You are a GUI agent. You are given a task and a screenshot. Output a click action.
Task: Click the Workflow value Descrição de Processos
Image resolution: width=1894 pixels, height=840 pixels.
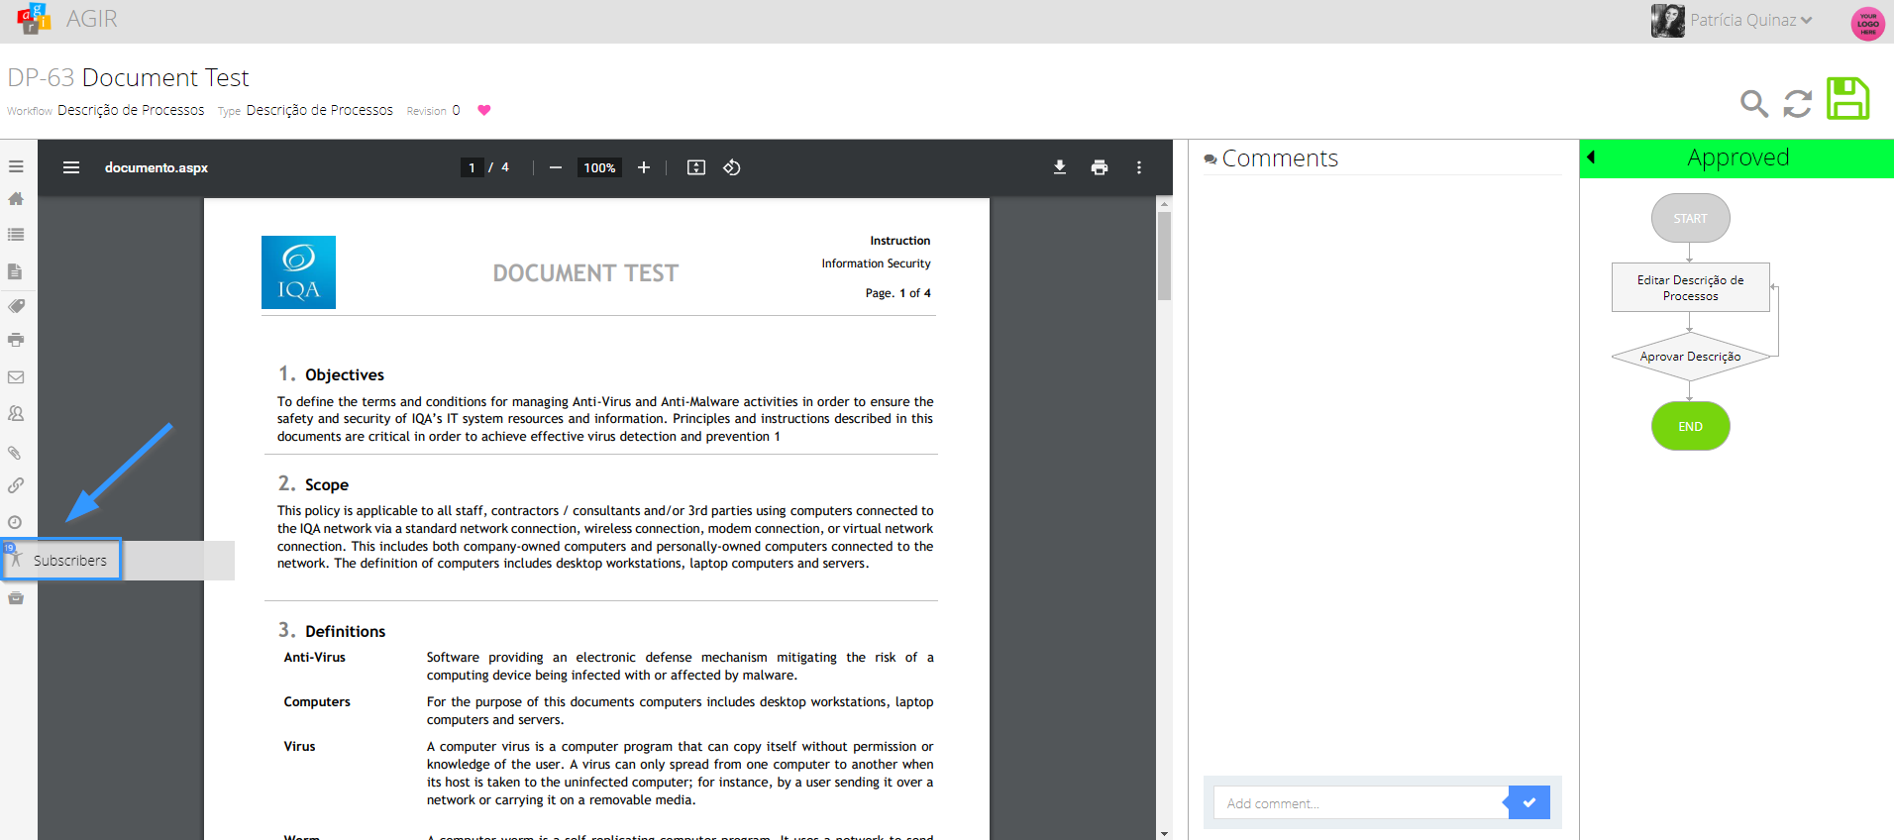click(131, 110)
